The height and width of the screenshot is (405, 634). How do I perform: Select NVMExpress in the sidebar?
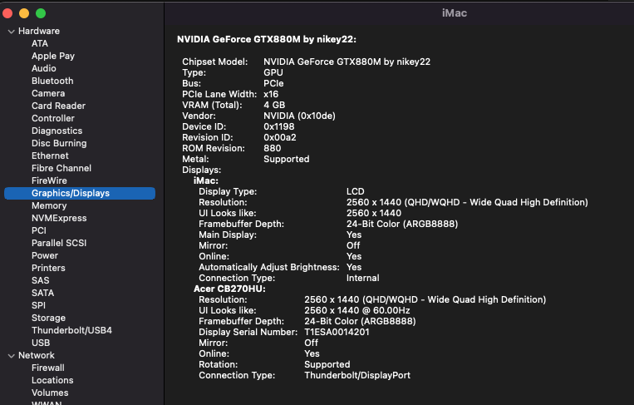point(59,218)
